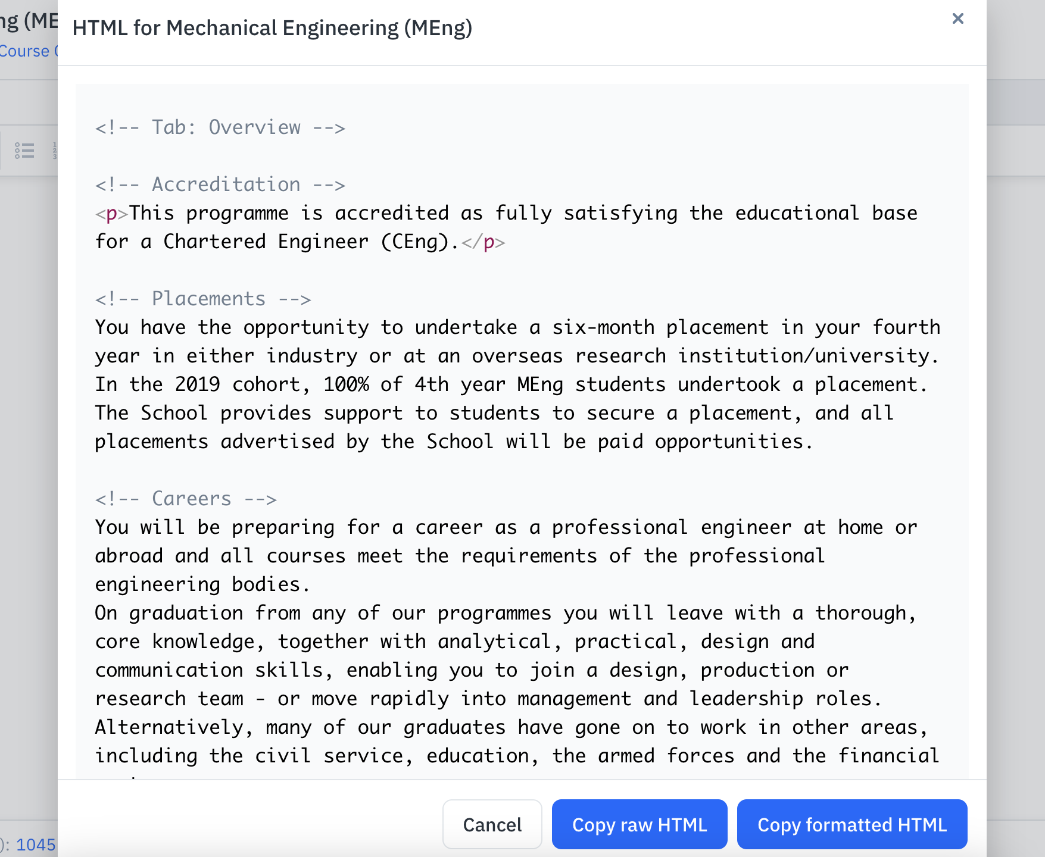Click the closing /p tag after CEng

483,242
